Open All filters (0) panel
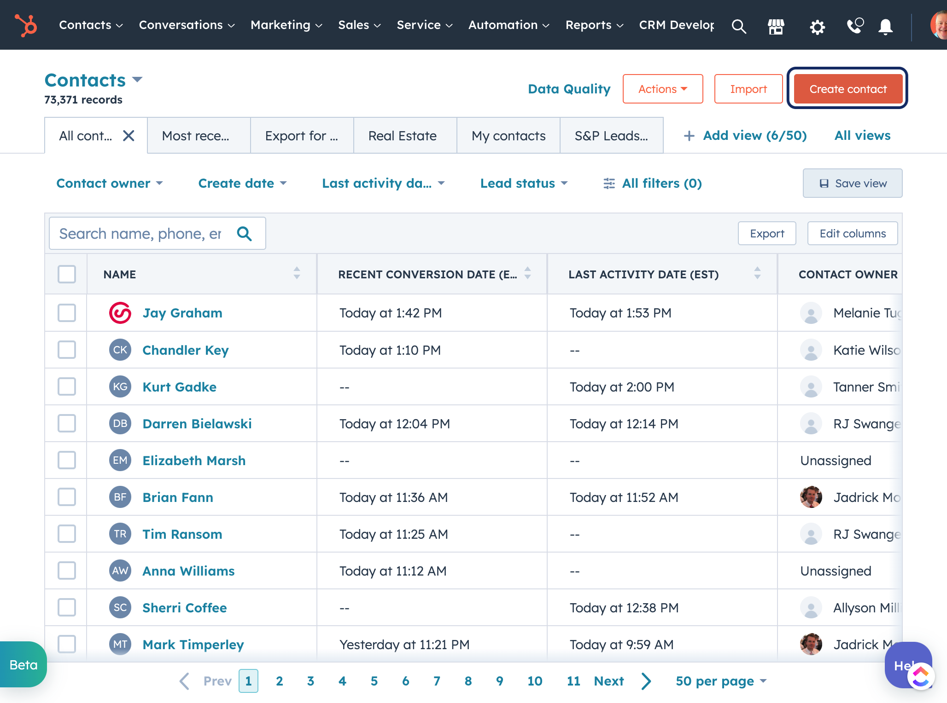 point(652,183)
